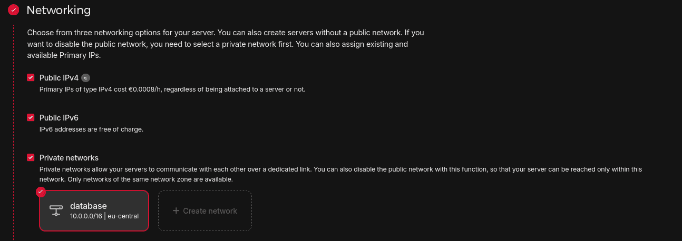
Task: Click the Public IPv6 label text
Action: click(59, 118)
